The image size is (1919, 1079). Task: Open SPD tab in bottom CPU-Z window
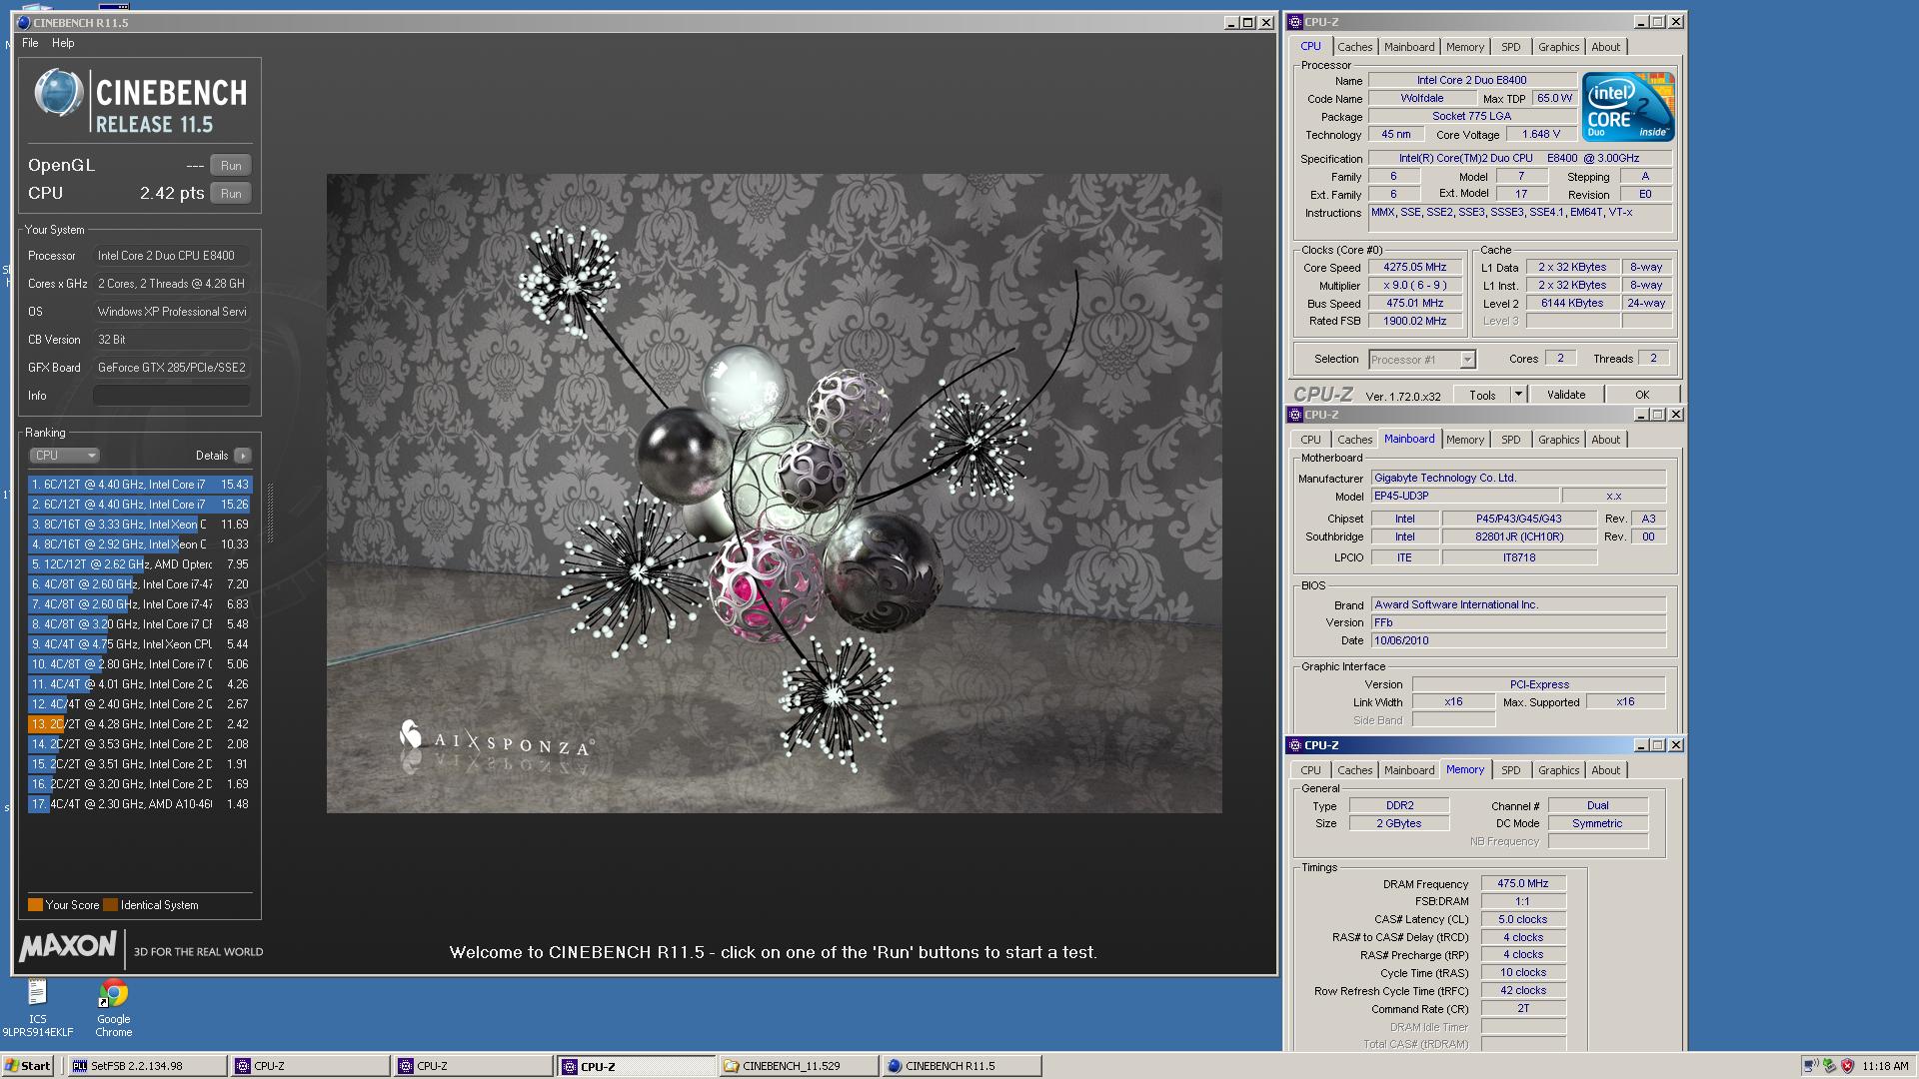click(x=1510, y=770)
